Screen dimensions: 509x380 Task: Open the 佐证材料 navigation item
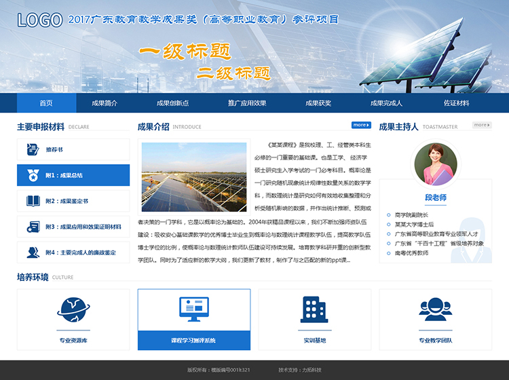click(456, 103)
